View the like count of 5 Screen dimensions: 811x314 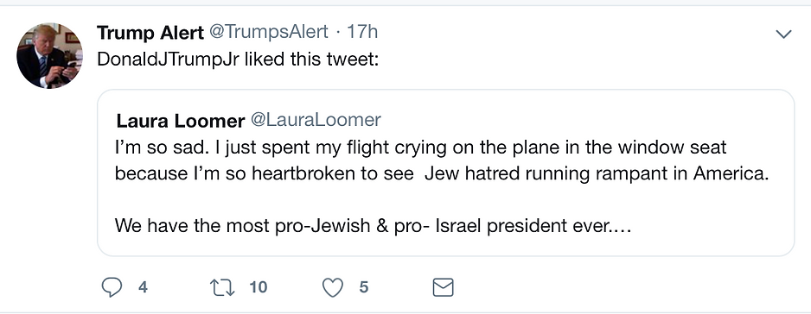coord(364,287)
